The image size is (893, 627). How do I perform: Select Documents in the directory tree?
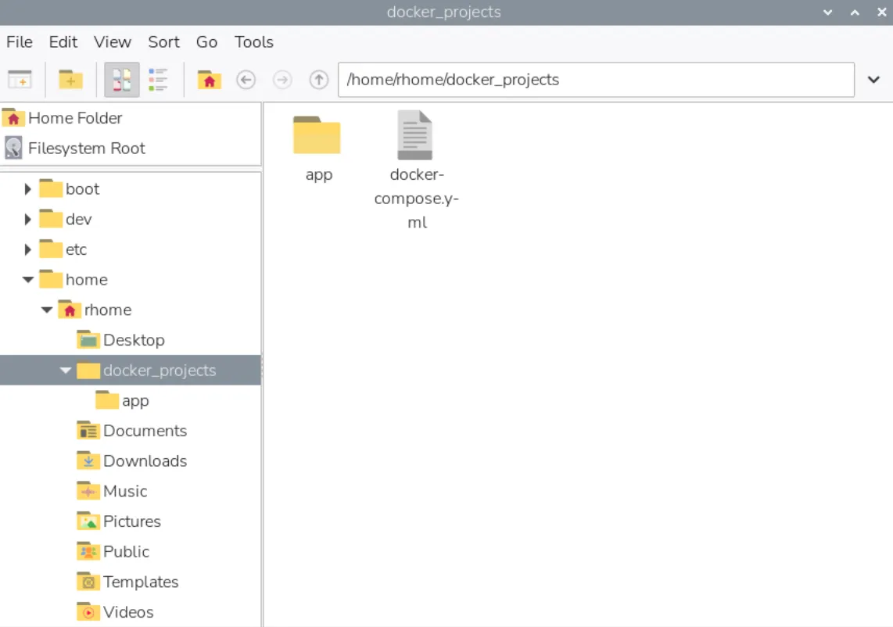[145, 431]
